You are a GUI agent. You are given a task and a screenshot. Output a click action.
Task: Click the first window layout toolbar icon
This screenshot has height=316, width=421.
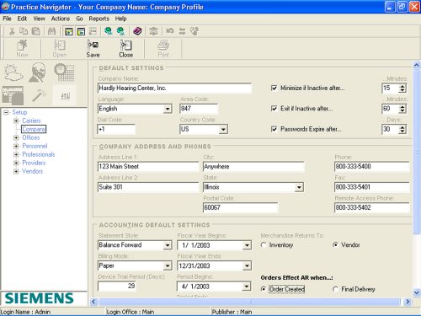[x=69, y=31]
